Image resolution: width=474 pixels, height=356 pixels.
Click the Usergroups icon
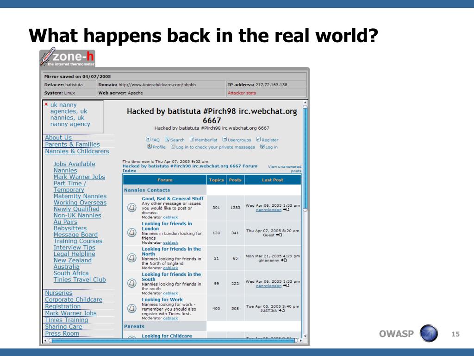[x=225, y=139]
